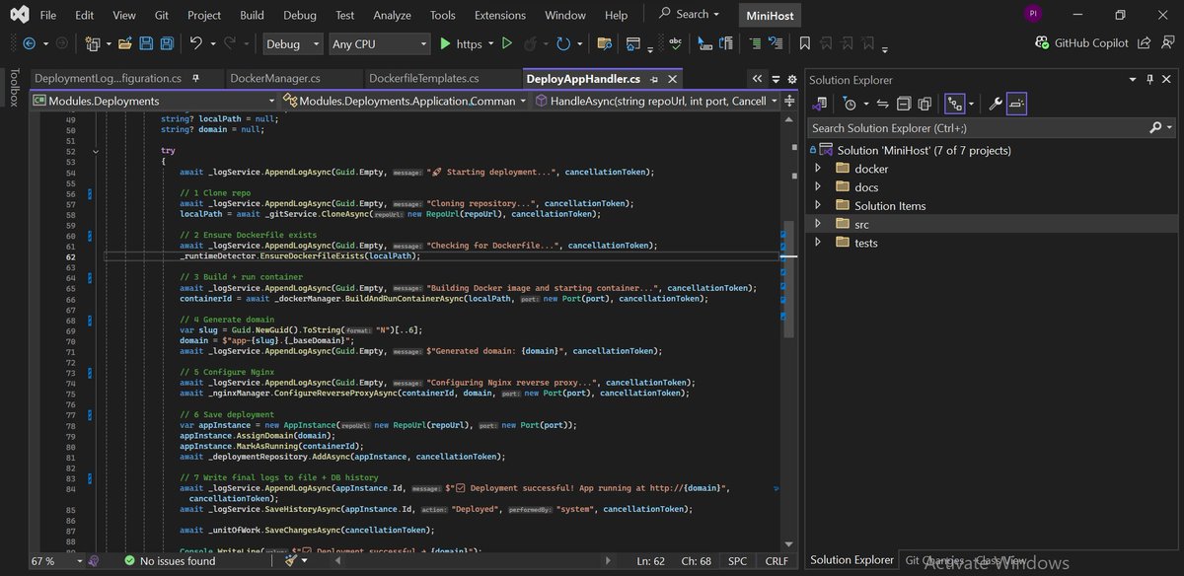This screenshot has width=1184, height=576.
Task: Start debugging with the green https play button
Action: pos(445,43)
